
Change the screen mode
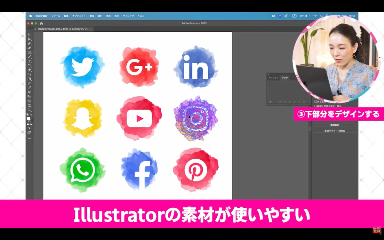[29, 132]
